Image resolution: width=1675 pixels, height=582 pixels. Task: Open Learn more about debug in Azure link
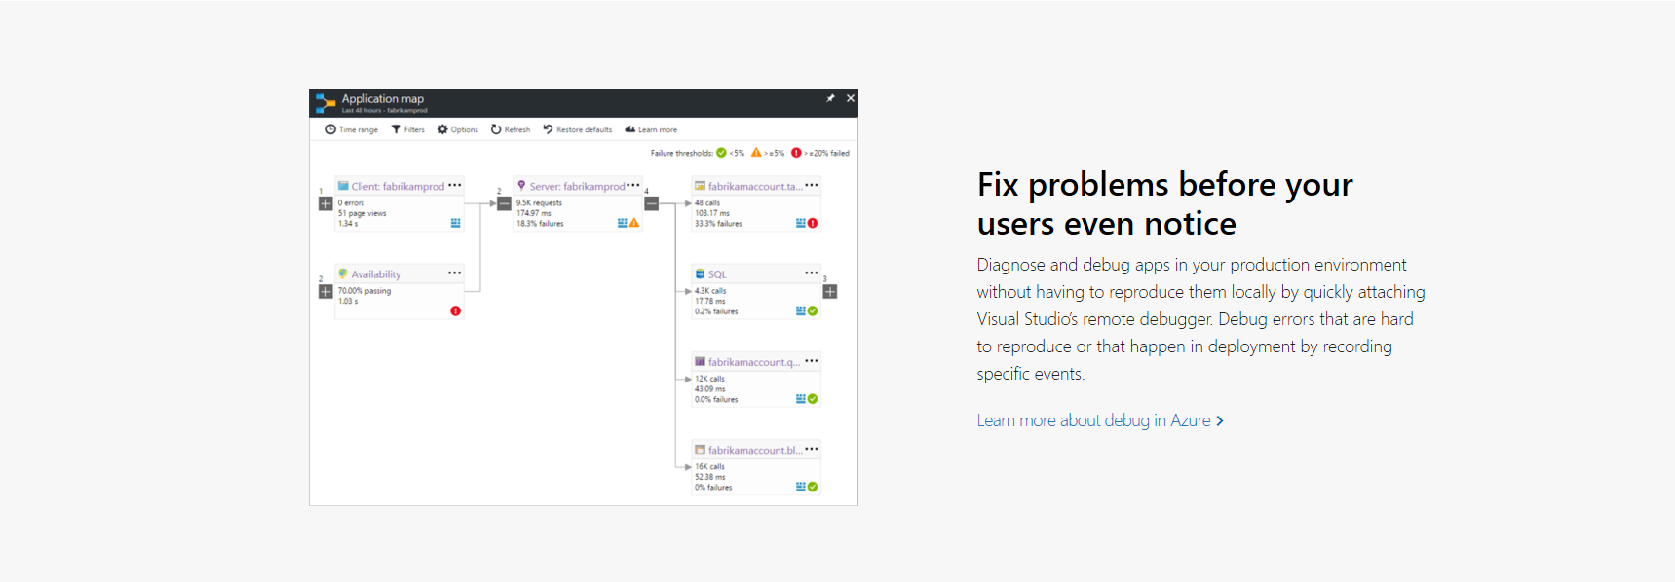(x=1100, y=420)
